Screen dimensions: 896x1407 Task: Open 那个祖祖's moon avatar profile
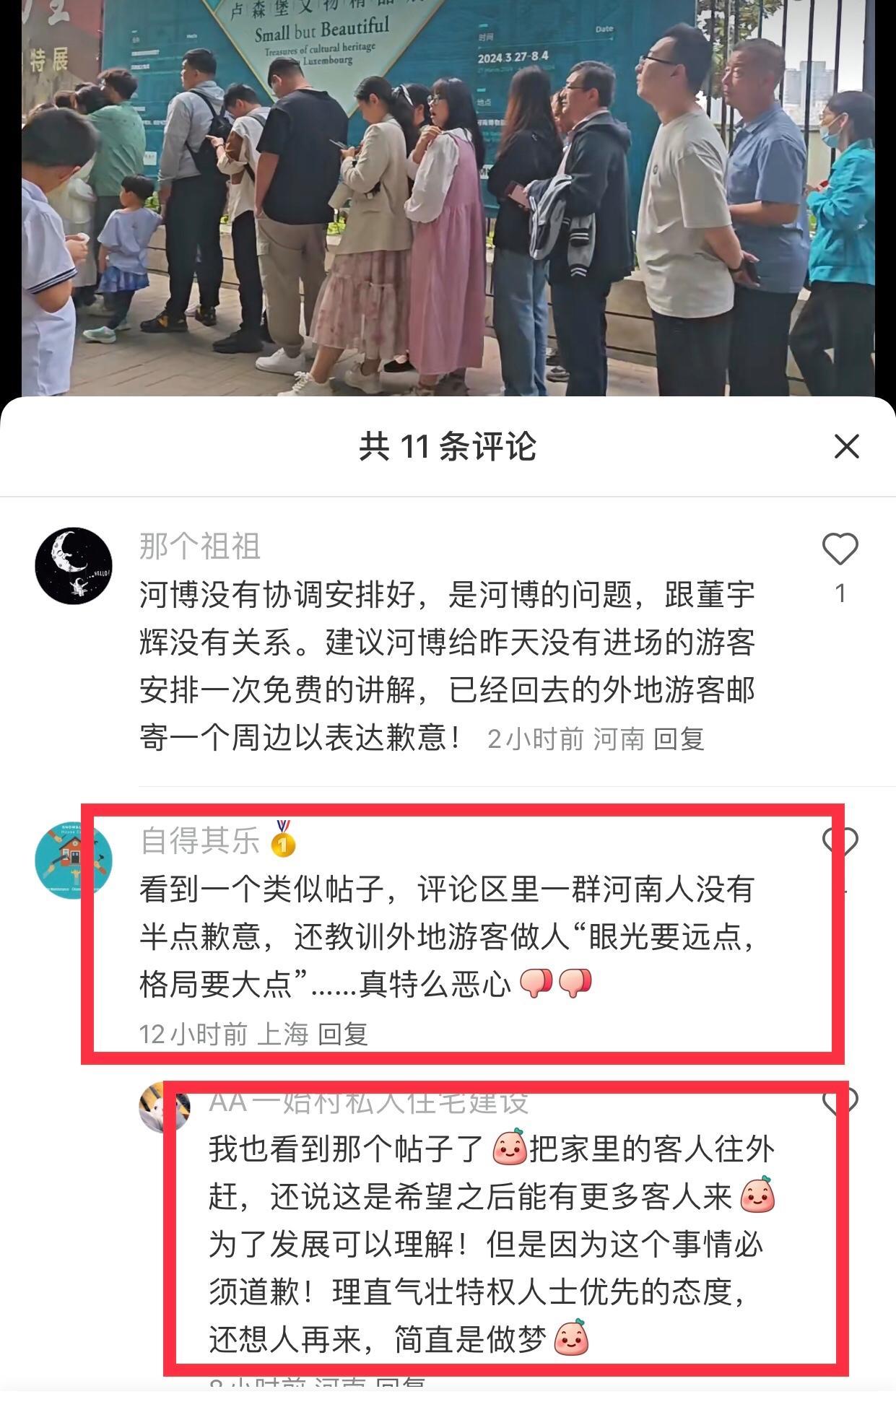tap(74, 565)
